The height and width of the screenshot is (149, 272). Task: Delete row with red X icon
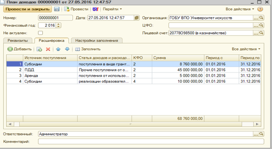click(48, 49)
